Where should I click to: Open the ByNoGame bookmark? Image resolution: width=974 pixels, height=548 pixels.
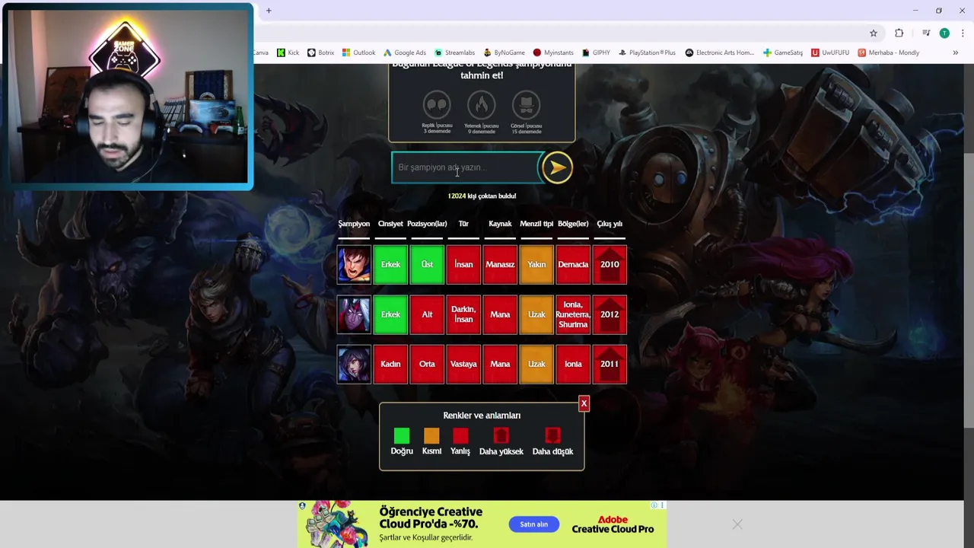(504, 53)
